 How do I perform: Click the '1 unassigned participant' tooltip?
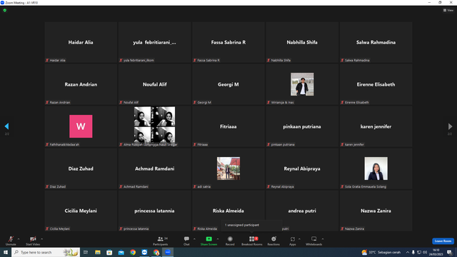251,225
